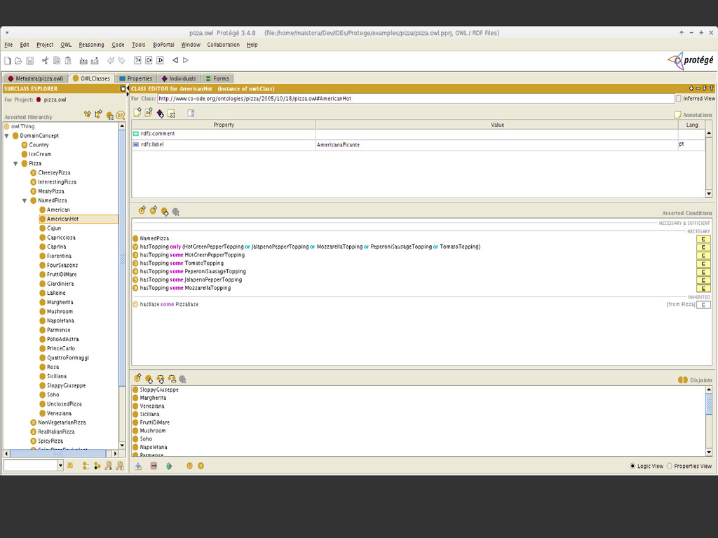This screenshot has height=538, width=718.
Task: Click the Property column header
Action: [x=224, y=125]
